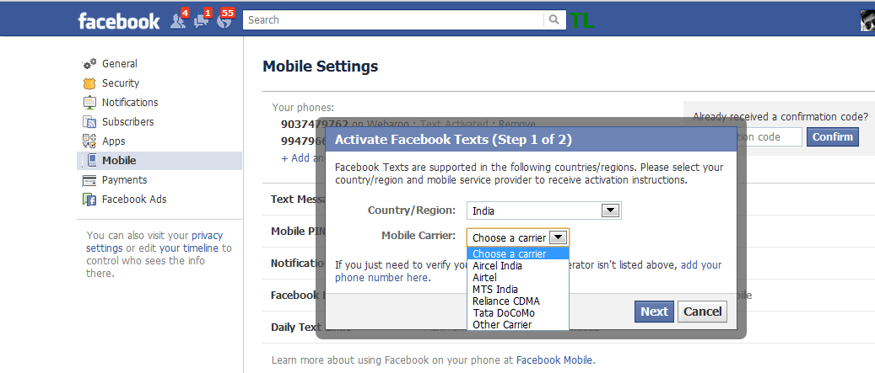Screen dimensions: 875x373
Task: Click the Payments card icon
Action: point(89,180)
